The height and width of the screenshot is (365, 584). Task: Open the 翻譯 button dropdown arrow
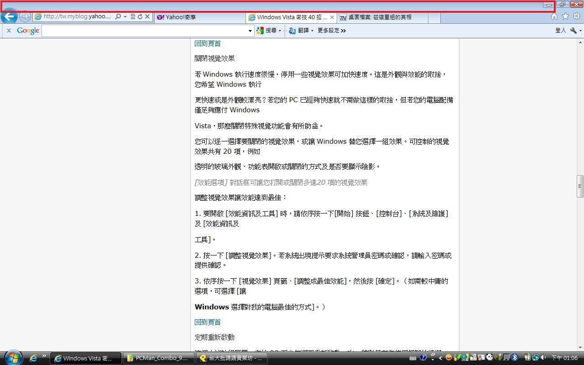click(312, 31)
